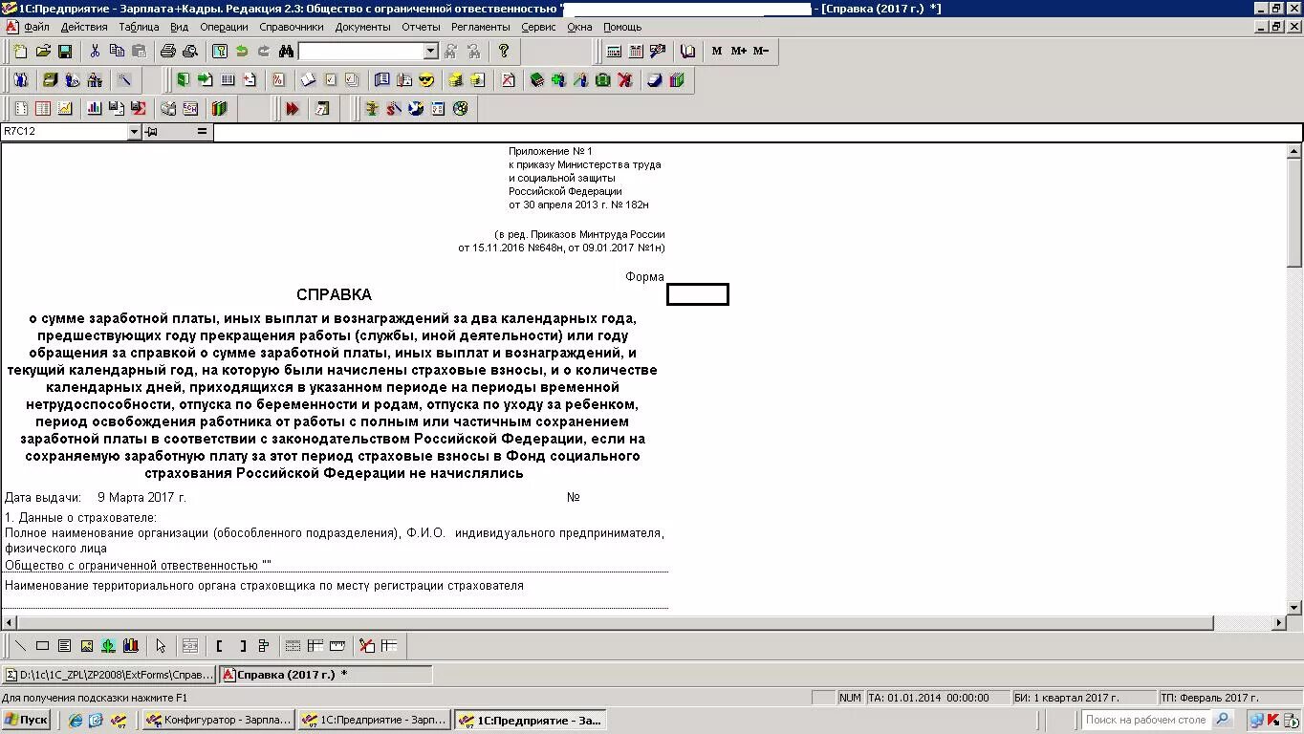The image size is (1304, 734).
Task: Open the Операции menu
Action: click(x=224, y=27)
